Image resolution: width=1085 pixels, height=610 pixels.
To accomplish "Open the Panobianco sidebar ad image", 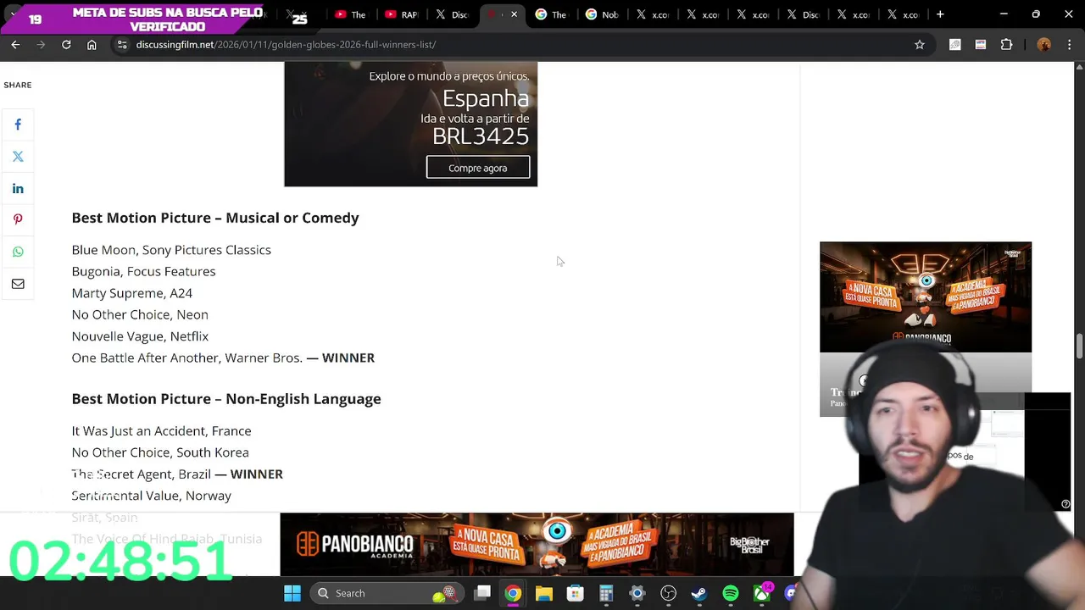I will coord(926,297).
